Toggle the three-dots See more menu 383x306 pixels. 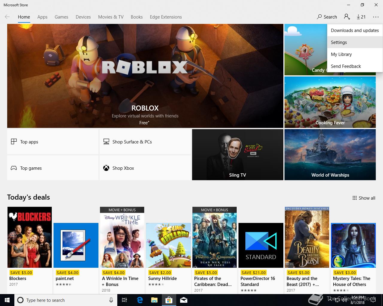tap(376, 17)
